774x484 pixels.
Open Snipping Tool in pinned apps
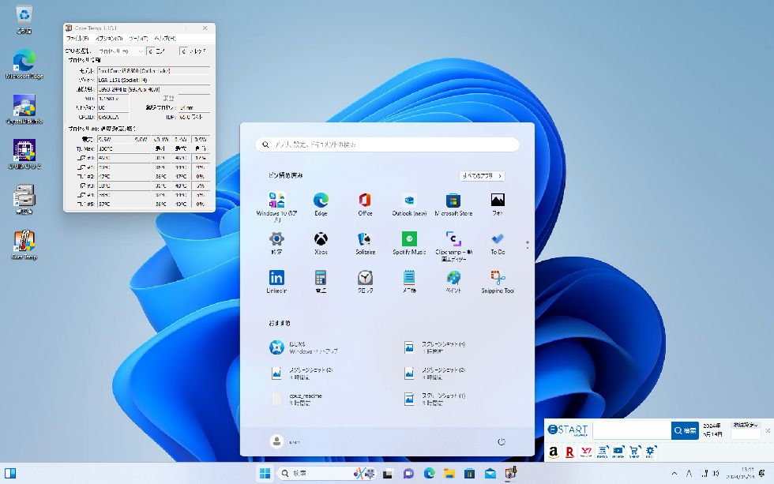pyautogui.click(x=498, y=278)
